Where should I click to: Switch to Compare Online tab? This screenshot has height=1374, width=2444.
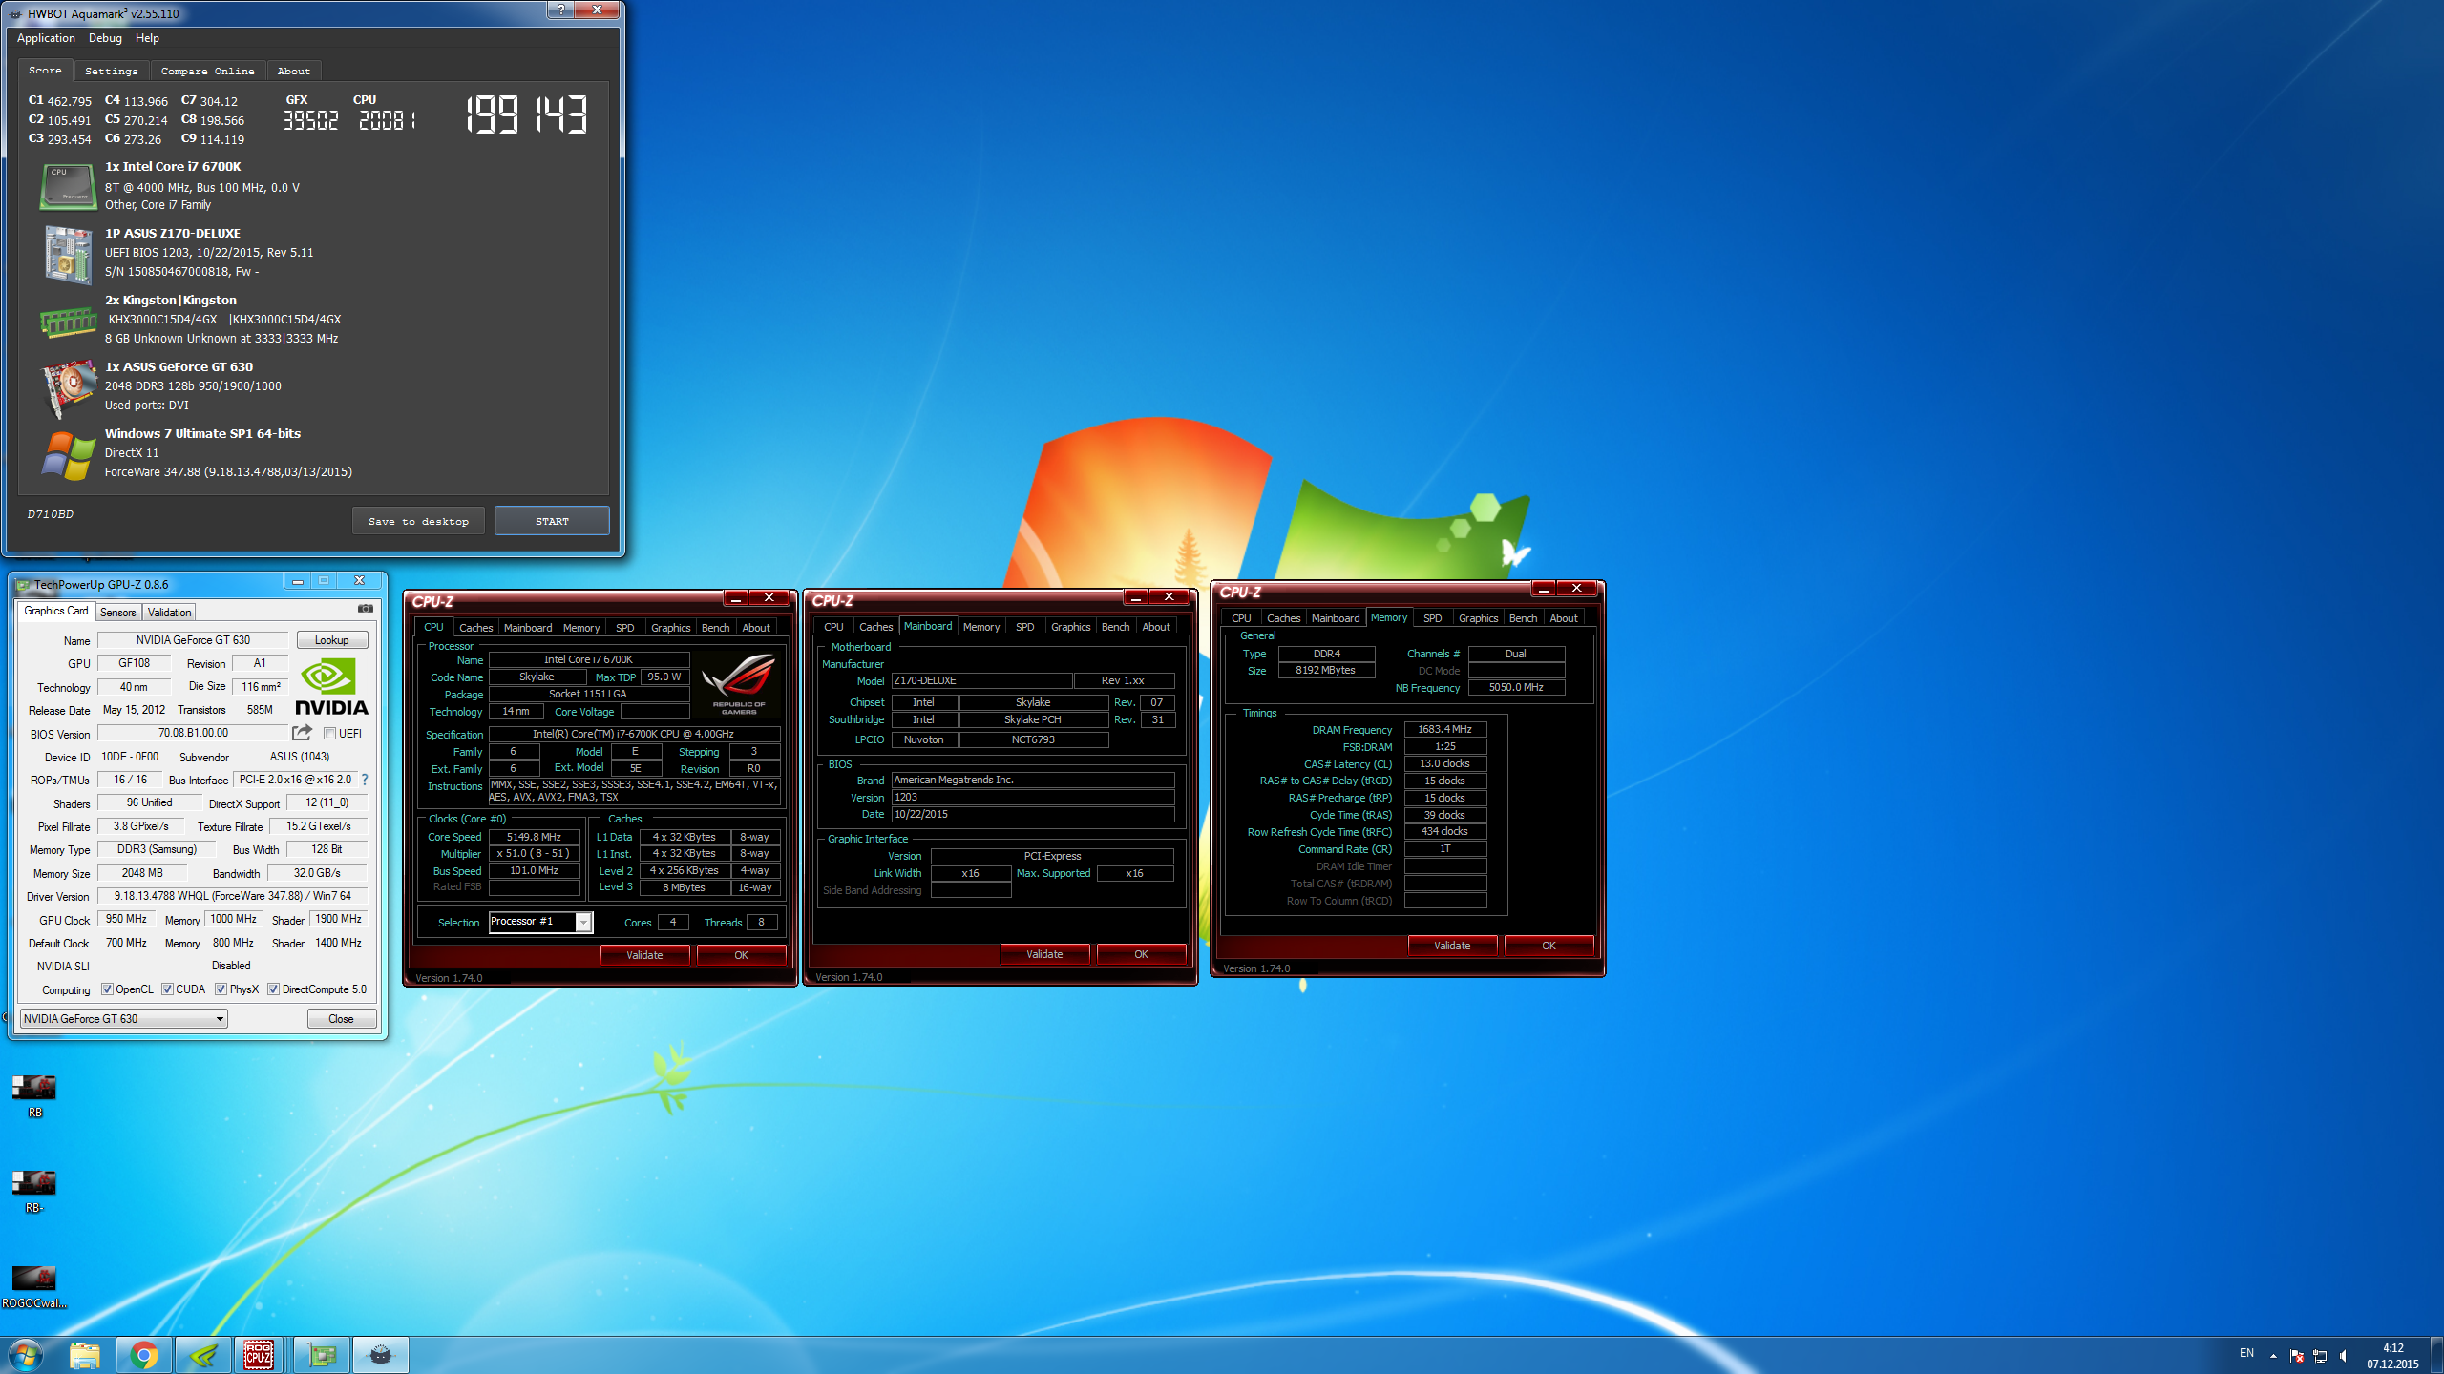(x=207, y=71)
